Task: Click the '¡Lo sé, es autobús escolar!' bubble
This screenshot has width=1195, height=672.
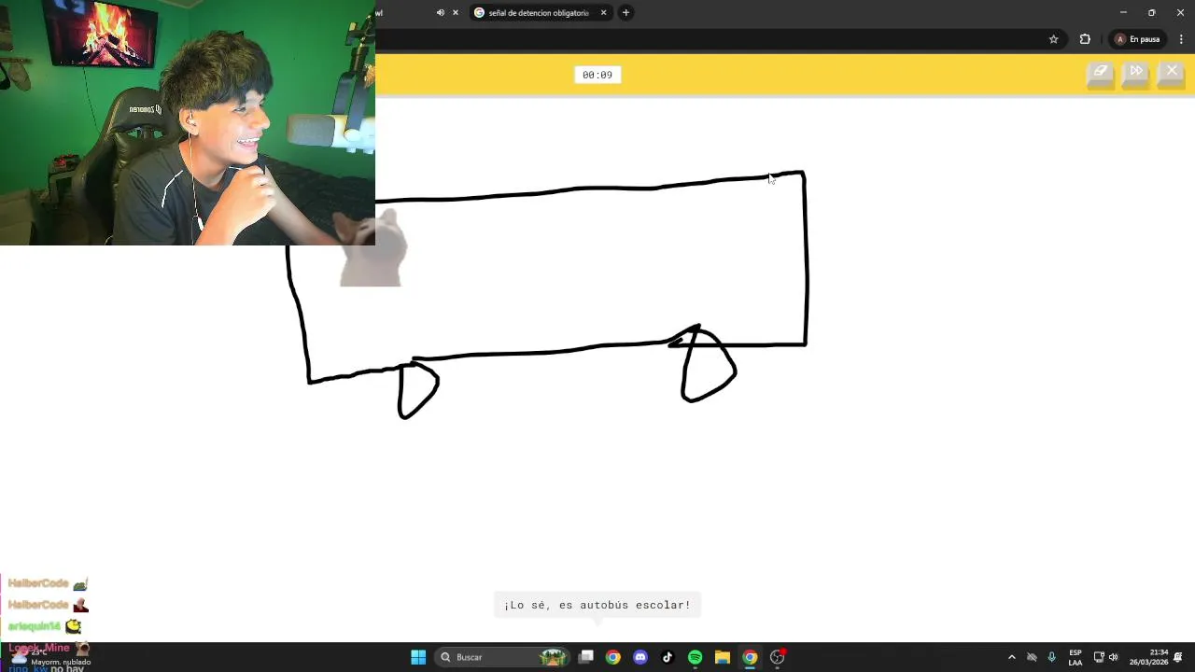Action: tap(597, 605)
